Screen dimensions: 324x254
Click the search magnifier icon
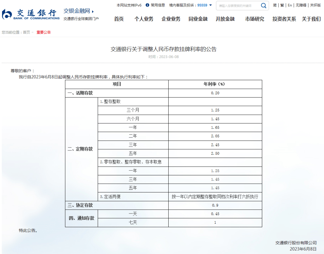click(263, 6)
